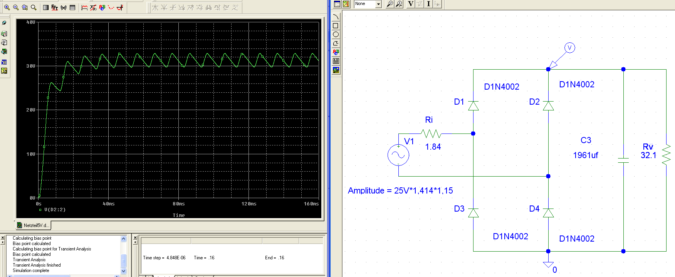Click the Ri value 1.84
This screenshot has height=277, width=675.
433,147
